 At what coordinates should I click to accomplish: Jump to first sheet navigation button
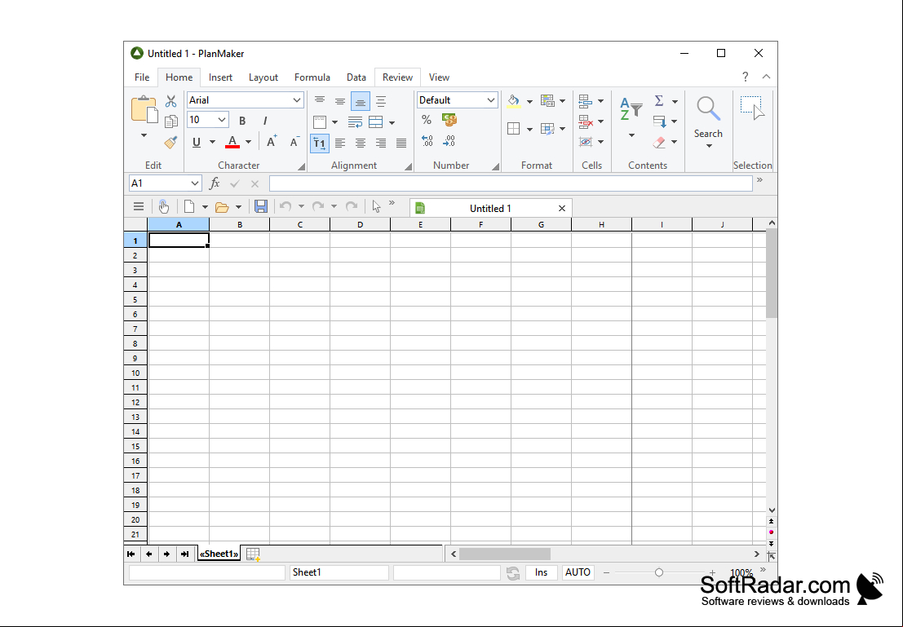pyautogui.click(x=131, y=554)
